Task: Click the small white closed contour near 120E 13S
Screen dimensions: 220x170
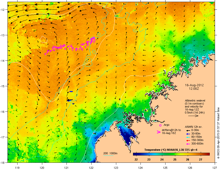Action: tap(43, 39)
